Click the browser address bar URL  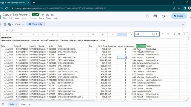click(60, 8)
